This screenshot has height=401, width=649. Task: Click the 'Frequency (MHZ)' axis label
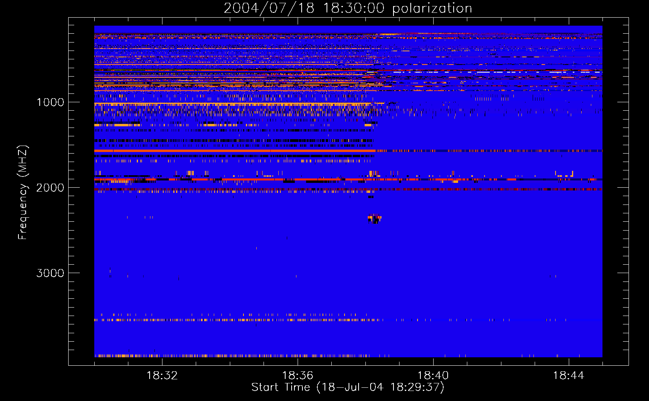(x=22, y=192)
